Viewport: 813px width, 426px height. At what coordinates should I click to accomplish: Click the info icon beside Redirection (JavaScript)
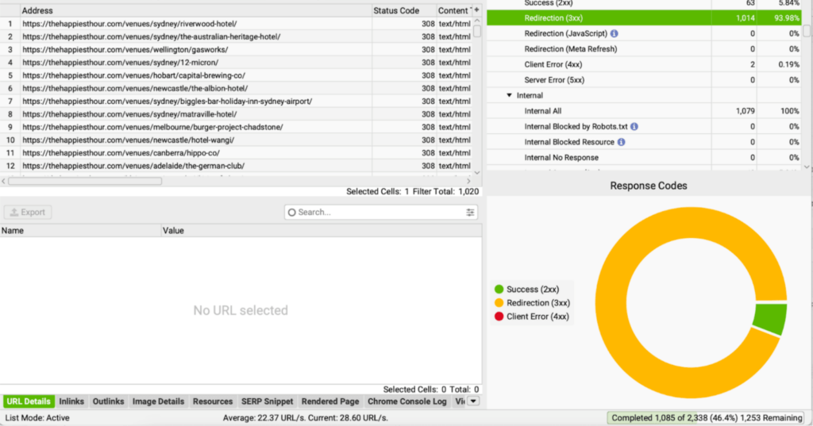coord(614,33)
